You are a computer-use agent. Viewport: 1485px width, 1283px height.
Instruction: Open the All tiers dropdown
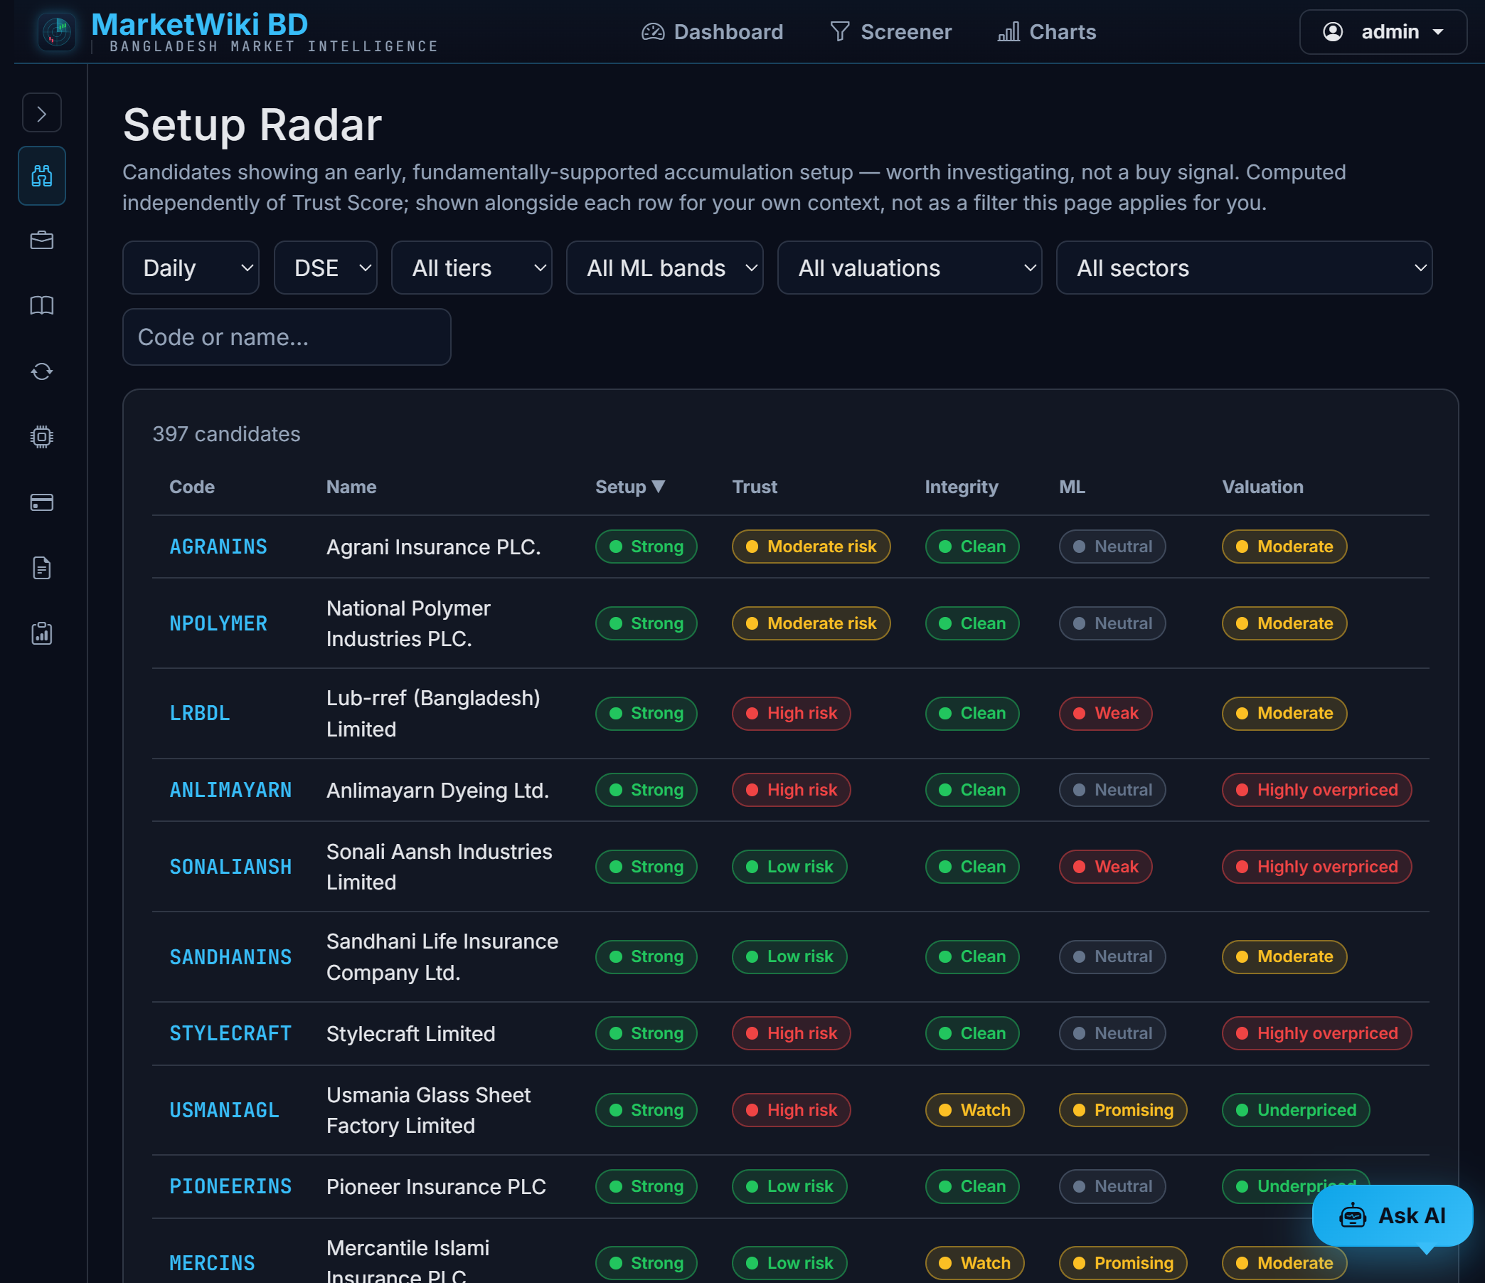click(472, 268)
